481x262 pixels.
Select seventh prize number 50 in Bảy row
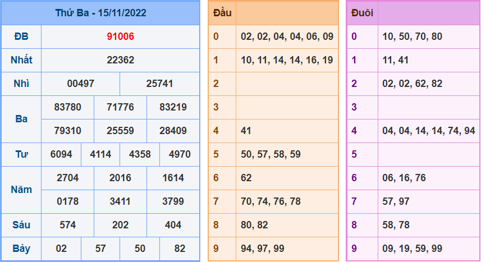(140, 249)
